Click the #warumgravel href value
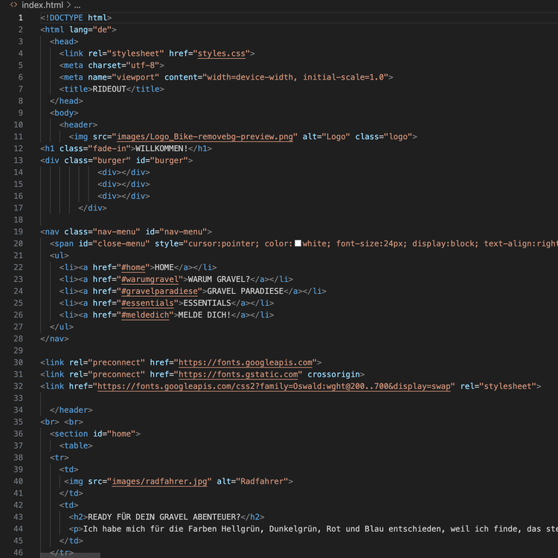Image resolution: width=558 pixels, height=558 pixels. coord(147,279)
